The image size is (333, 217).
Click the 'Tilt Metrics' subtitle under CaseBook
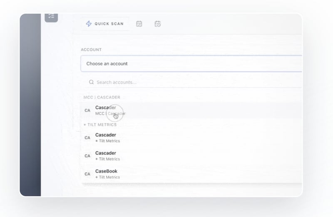pyautogui.click(x=109, y=177)
